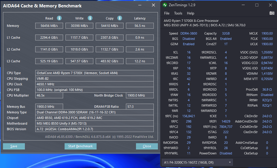
Task: Open the File menu in ZenTimings
Action: point(166,13)
